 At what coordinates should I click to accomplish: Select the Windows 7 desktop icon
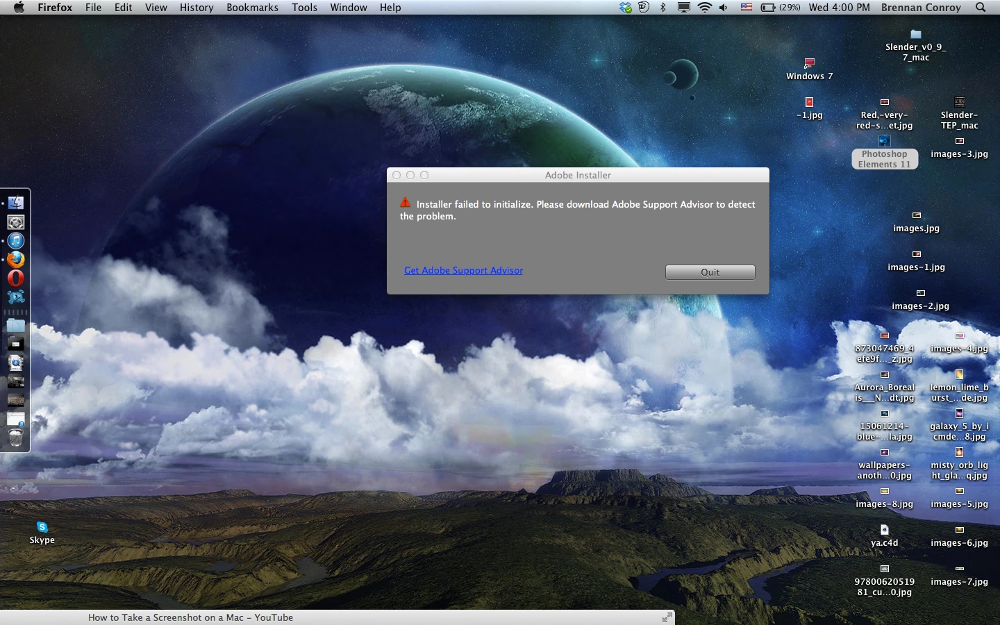pos(809,69)
